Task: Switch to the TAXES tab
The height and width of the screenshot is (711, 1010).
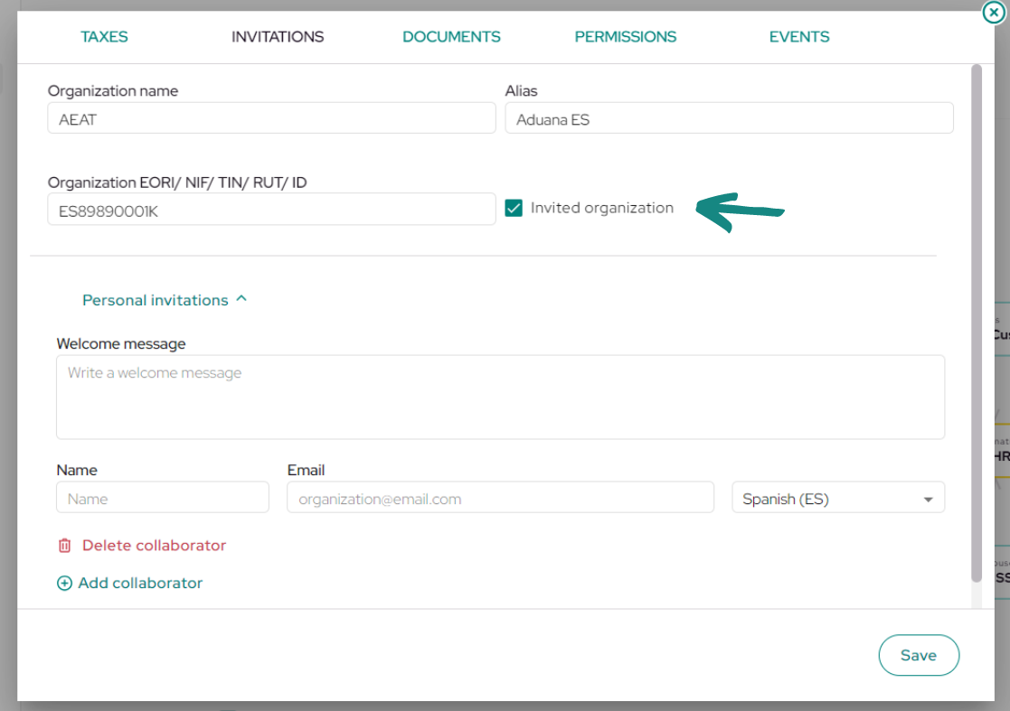Action: tap(104, 37)
